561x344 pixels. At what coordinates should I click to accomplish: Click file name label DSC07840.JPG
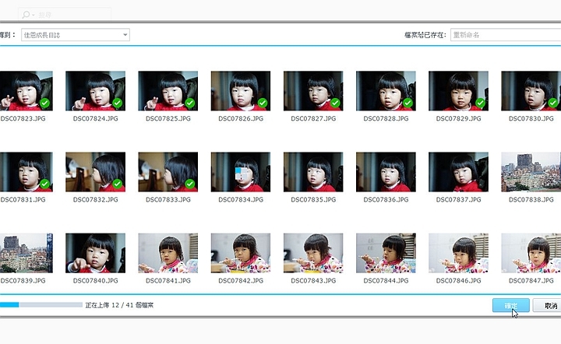click(96, 281)
